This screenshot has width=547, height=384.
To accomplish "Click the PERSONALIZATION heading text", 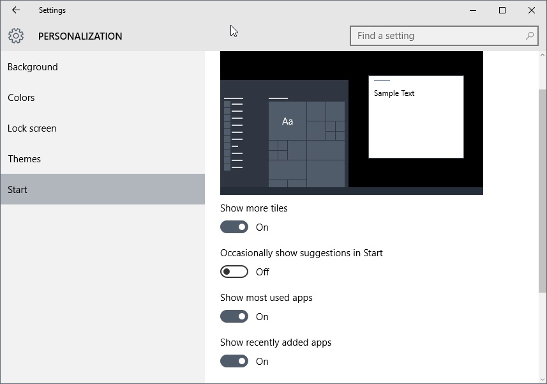I will click(80, 36).
